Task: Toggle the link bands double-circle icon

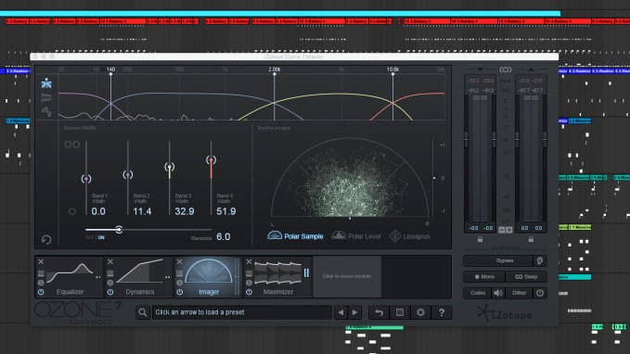Action: pyautogui.click(x=72, y=145)
